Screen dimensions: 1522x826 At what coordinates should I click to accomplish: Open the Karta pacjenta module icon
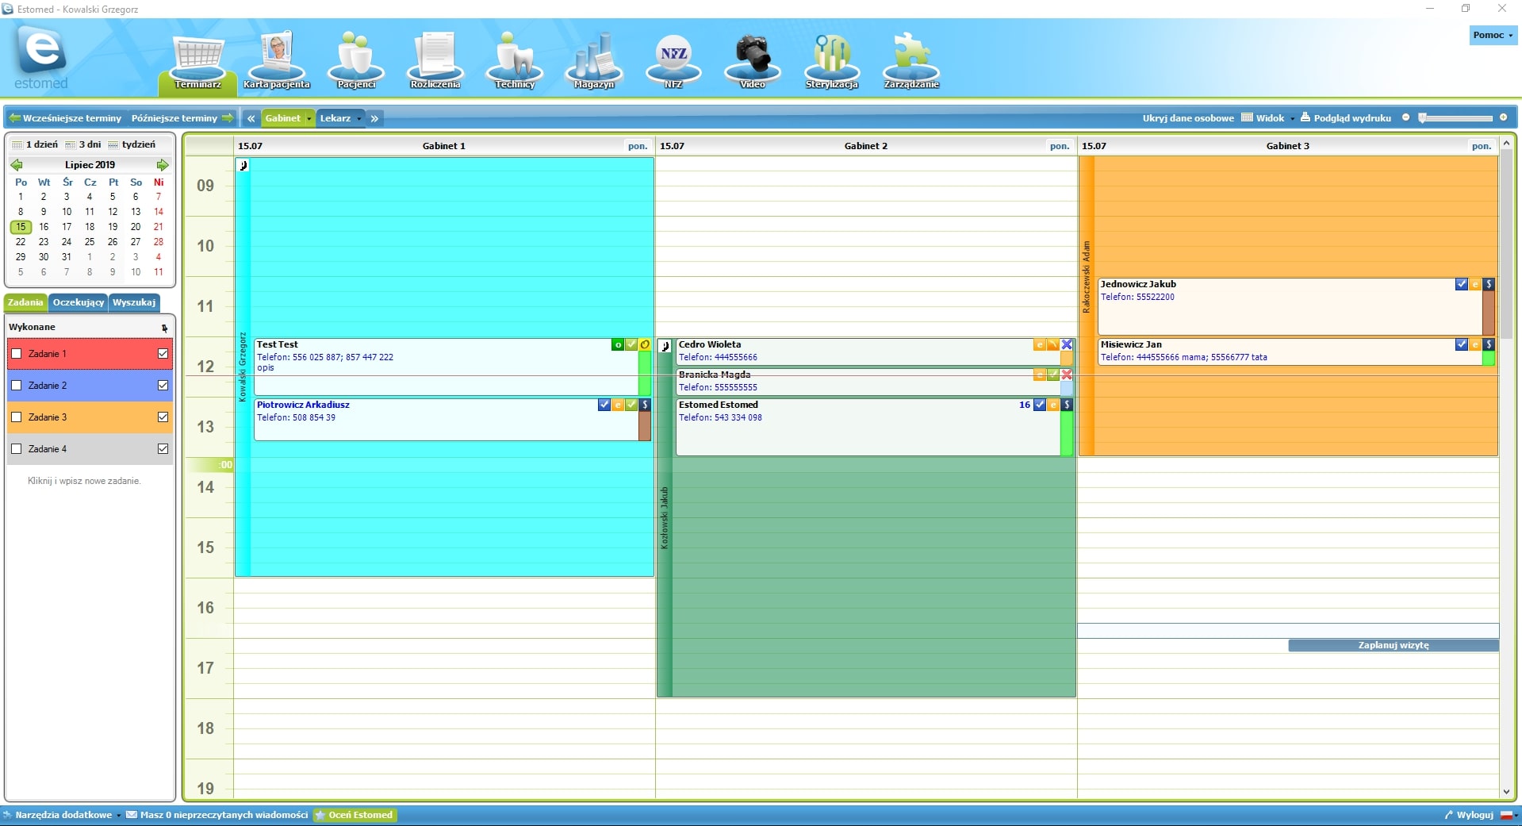point(277,60)
